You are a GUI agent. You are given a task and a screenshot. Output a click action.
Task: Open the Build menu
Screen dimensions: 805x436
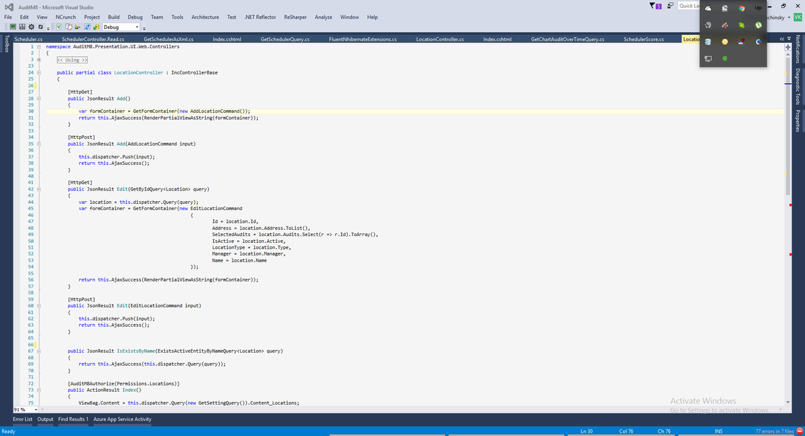tap(113, 17)
